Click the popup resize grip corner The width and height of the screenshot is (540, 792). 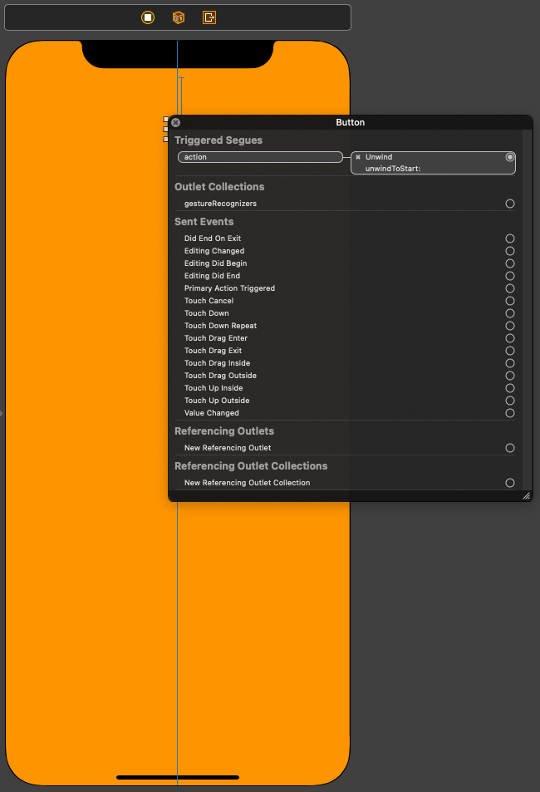(x=527, y=496)
